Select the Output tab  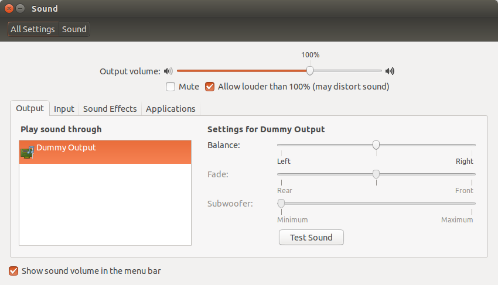(x=30, y=108)
